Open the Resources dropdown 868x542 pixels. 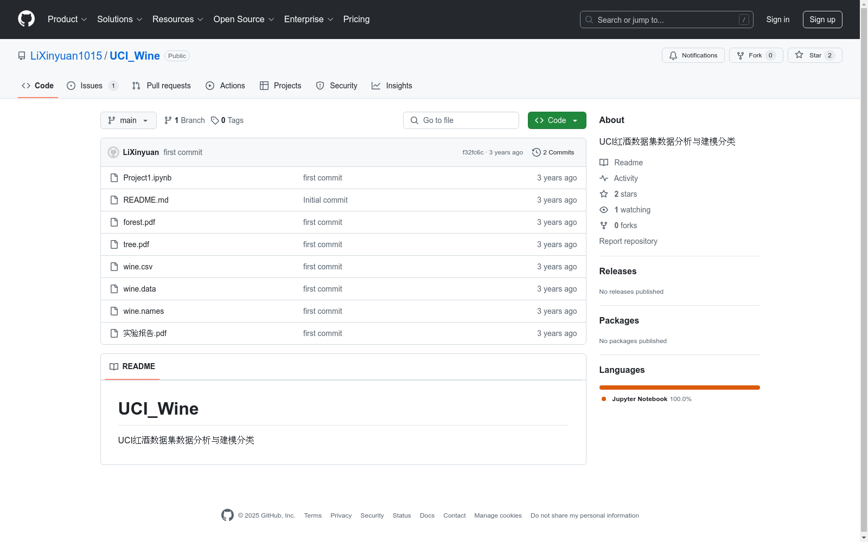[178, 20]
